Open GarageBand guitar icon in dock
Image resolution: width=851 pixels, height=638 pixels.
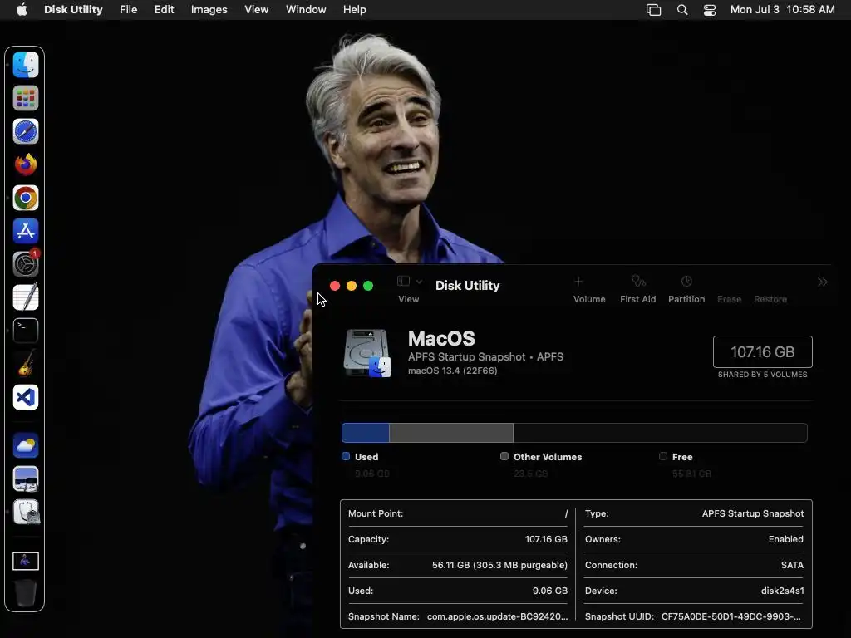click(26, 364)
